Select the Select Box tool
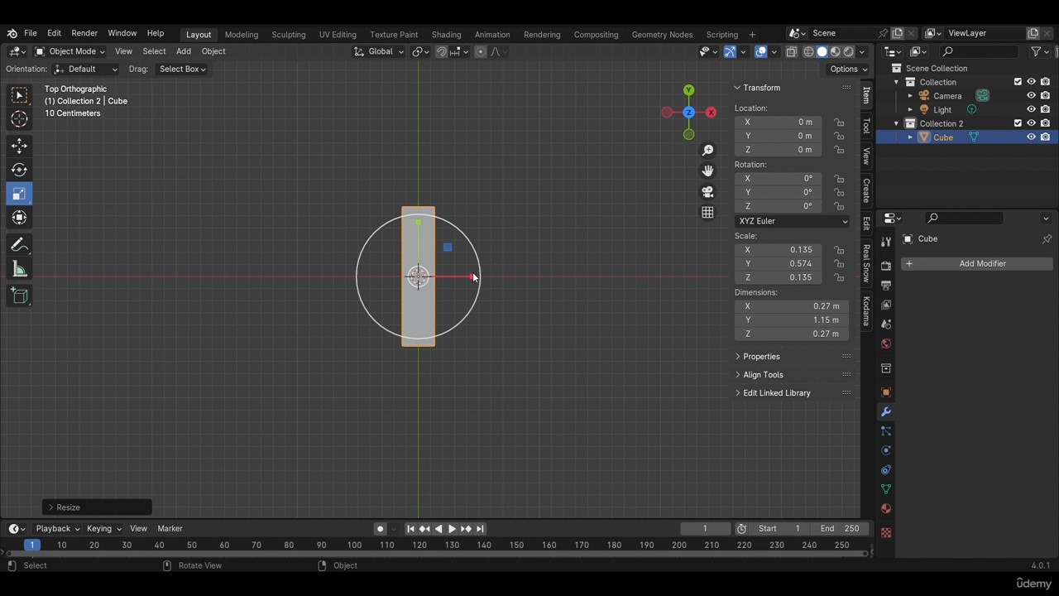Image resolution: width=1059 pixels, height=596 pixels. [19, 95]
